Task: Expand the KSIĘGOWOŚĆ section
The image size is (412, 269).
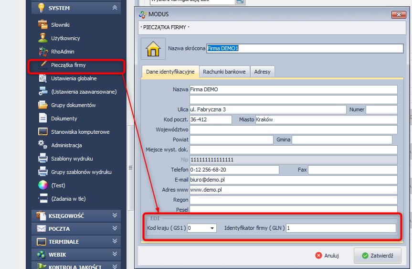Action: click(114, 215)
